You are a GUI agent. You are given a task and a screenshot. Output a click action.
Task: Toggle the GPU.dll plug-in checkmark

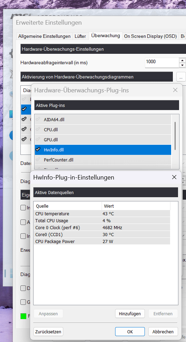38,139
